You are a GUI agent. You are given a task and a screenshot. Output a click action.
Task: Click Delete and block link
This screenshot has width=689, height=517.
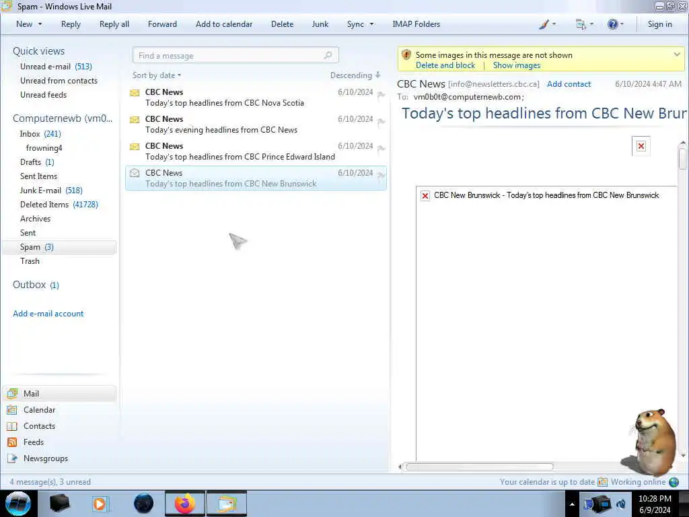(445, 65)
